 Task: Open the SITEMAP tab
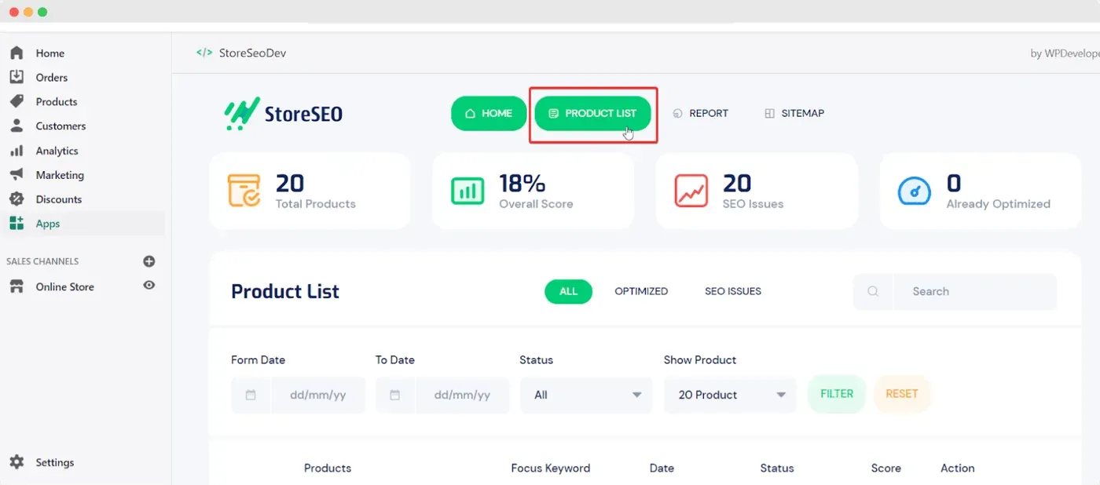pos(794,114)
